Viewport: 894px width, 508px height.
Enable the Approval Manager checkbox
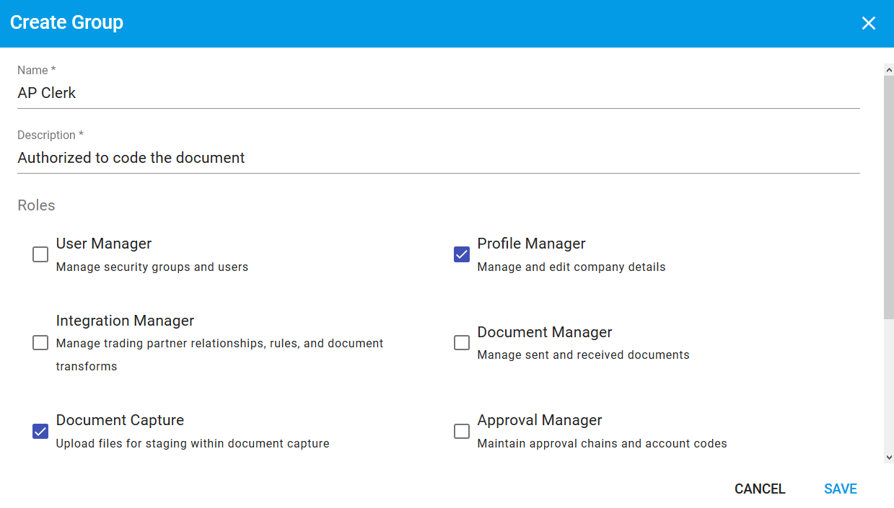(461, 431)
